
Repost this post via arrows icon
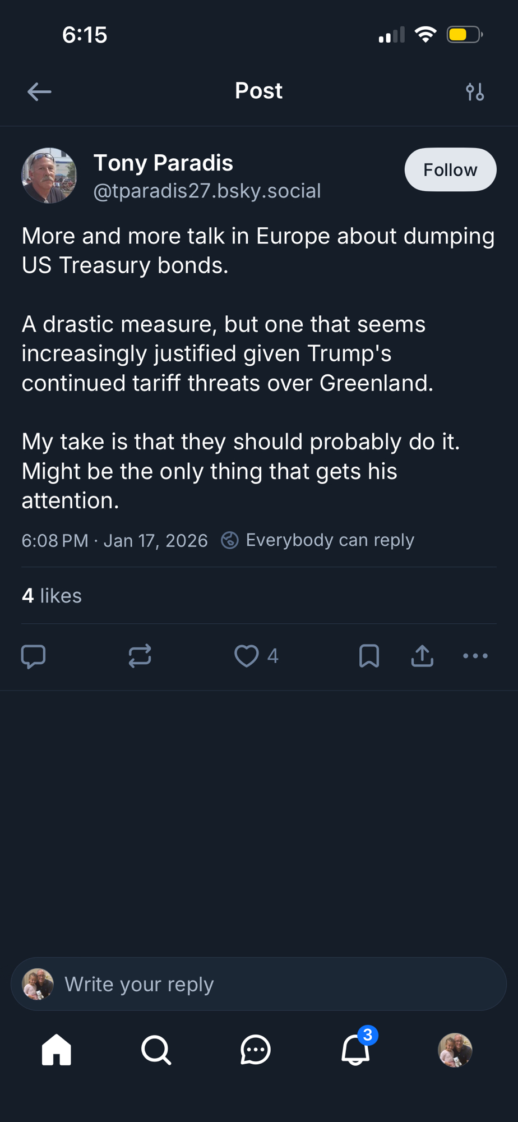pos(140,656)
